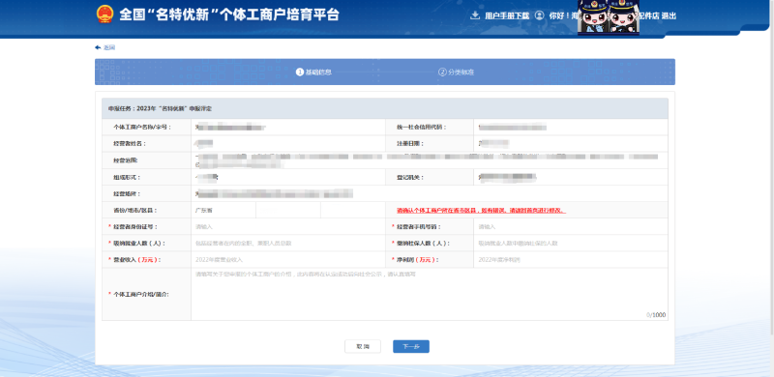Open the city dropdown next to 广东省
The height and width of the screenshot is (377, 774).
[288, 210]
